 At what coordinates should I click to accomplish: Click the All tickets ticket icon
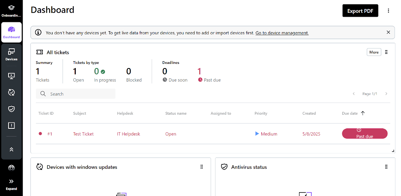40,52
